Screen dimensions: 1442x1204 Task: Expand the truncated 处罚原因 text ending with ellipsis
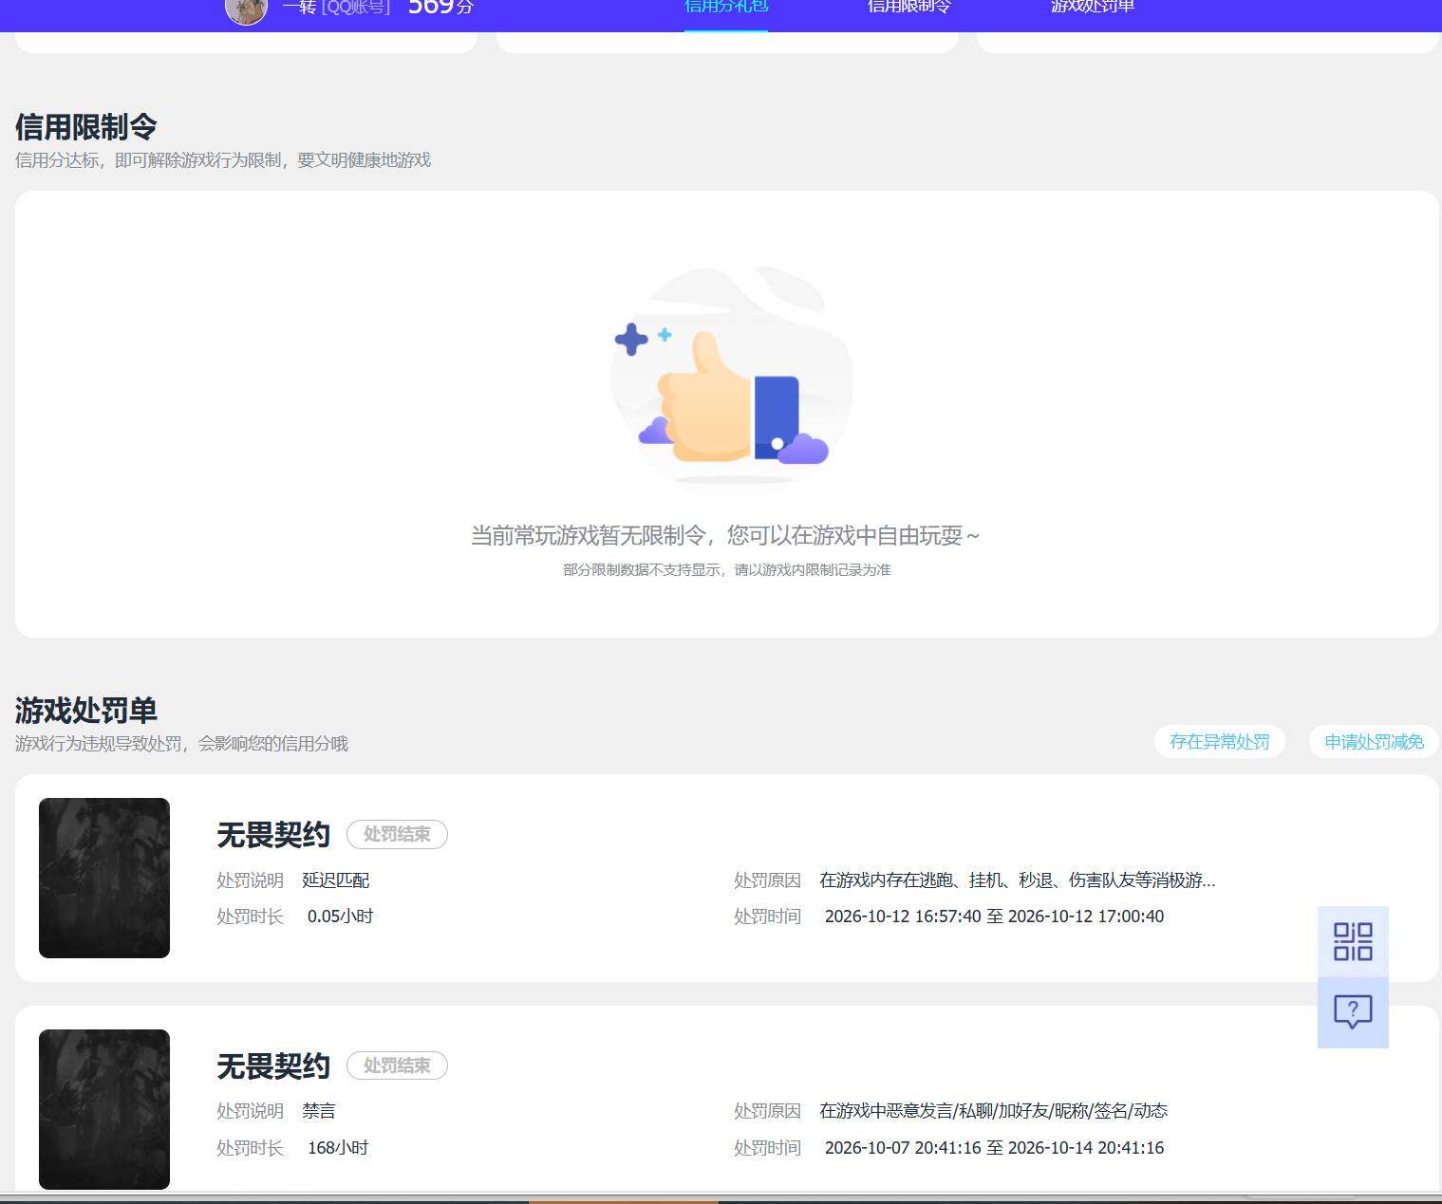[x=1017, y=880]
